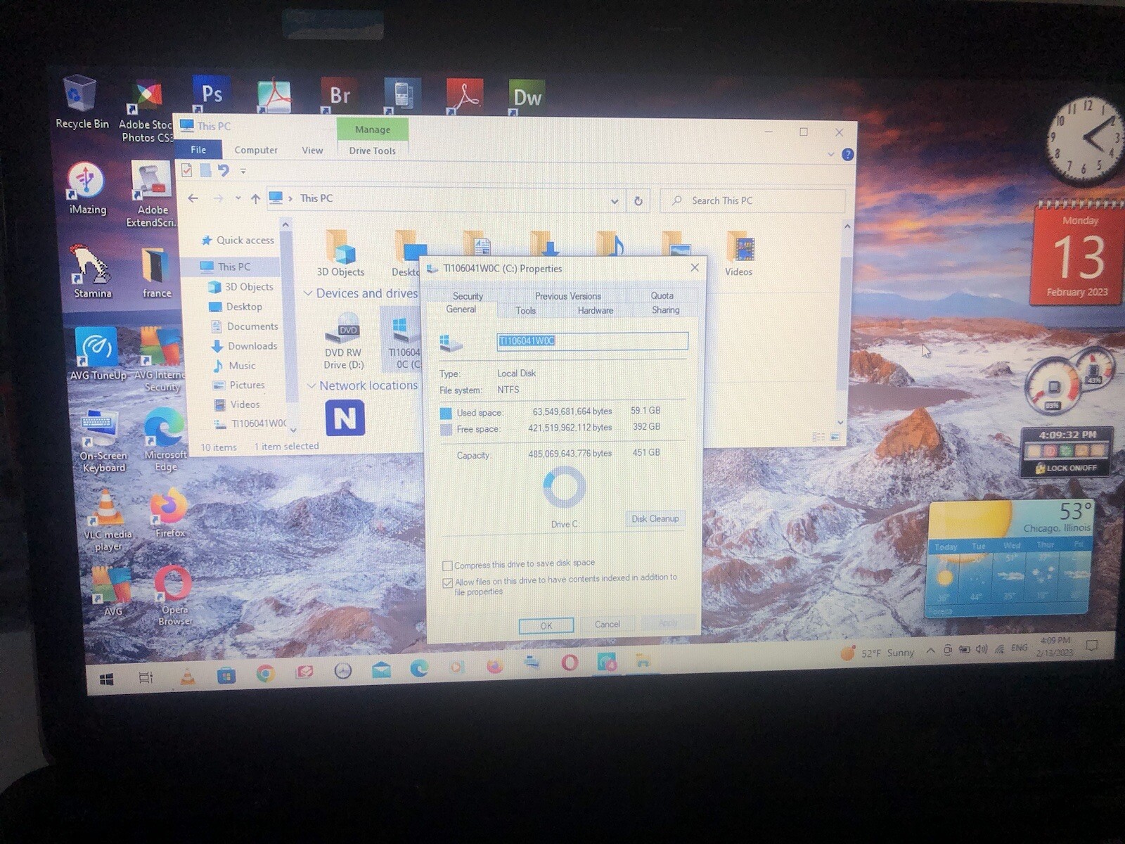
Task: Open Quota tab in Properties
Action: click(x=662, y=296)
